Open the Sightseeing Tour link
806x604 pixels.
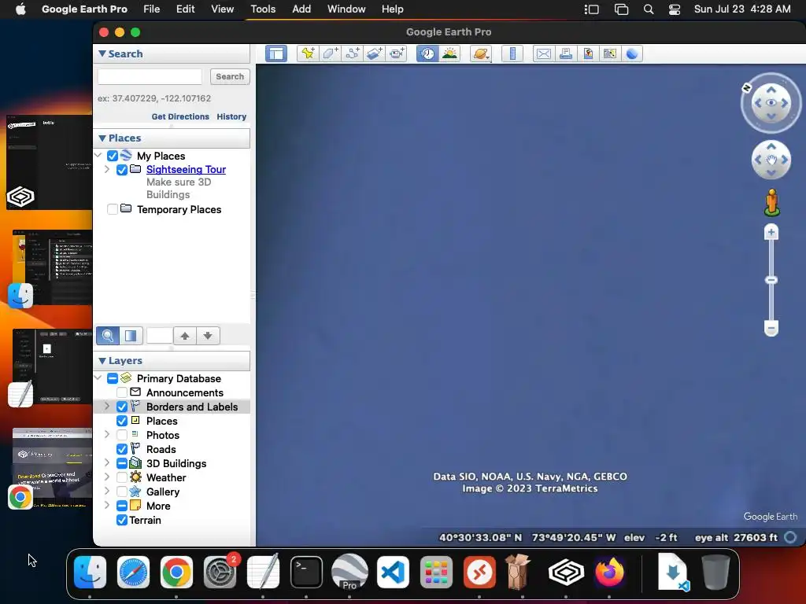click(186, 170)
